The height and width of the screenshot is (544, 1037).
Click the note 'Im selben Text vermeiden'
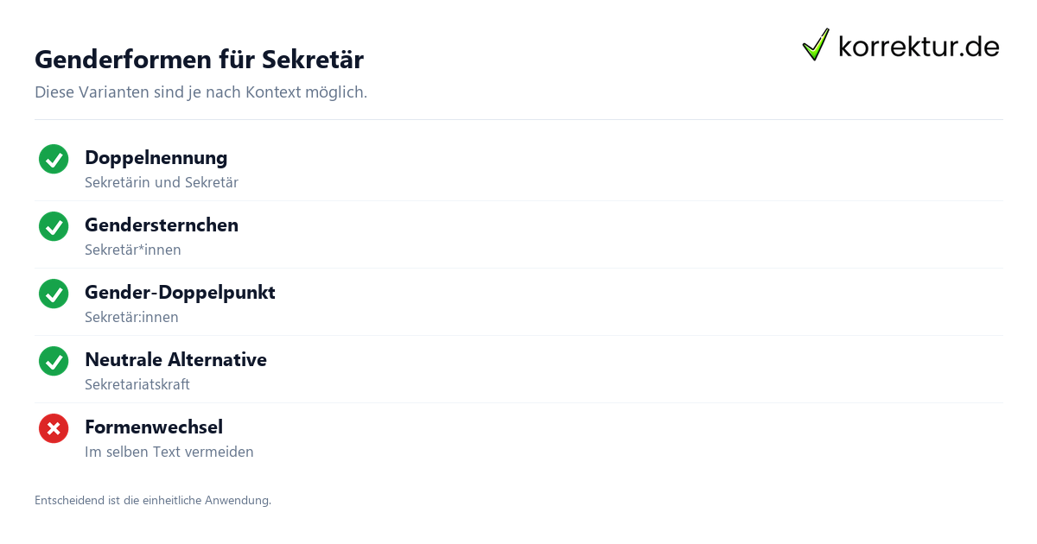(x=169, y=452)
